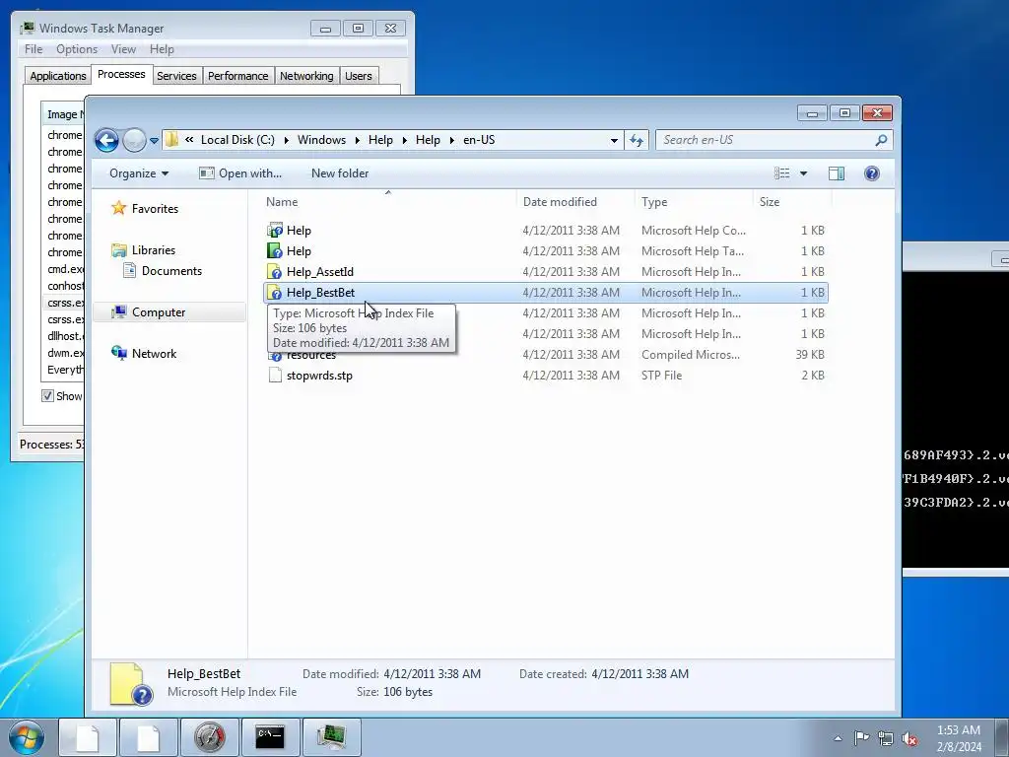Click the first blank document taskbar icon
The width and height of the screenshot is (1009, 757).
pos(88,737)
